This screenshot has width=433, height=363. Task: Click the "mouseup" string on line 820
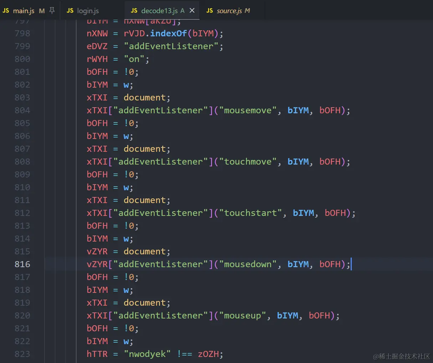pos(243,316)
